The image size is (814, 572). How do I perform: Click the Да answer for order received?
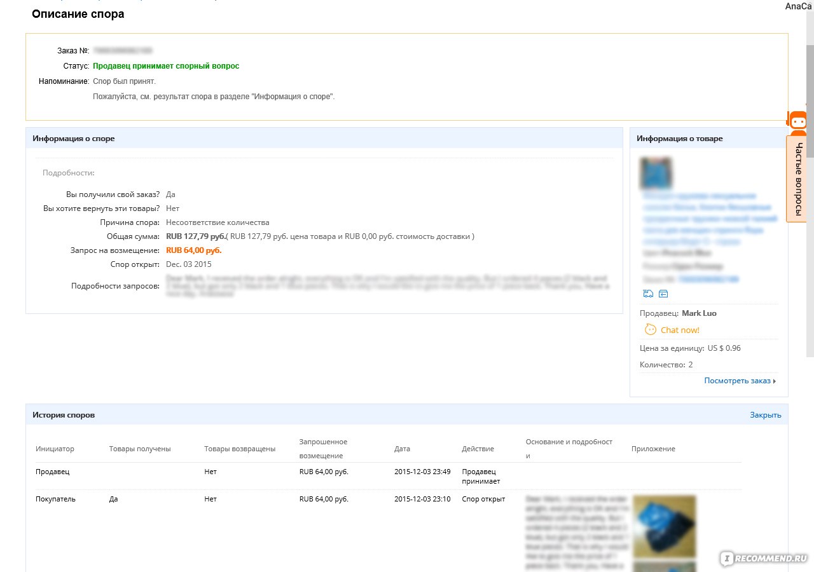(x=170, y=194)
